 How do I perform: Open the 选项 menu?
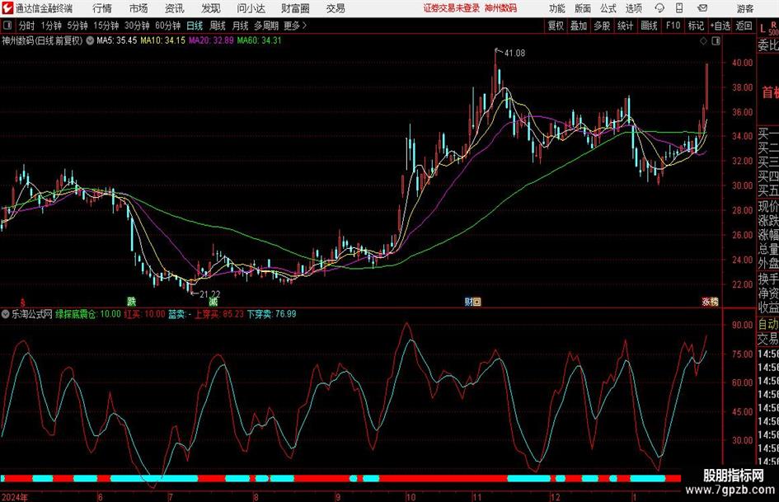633,8
